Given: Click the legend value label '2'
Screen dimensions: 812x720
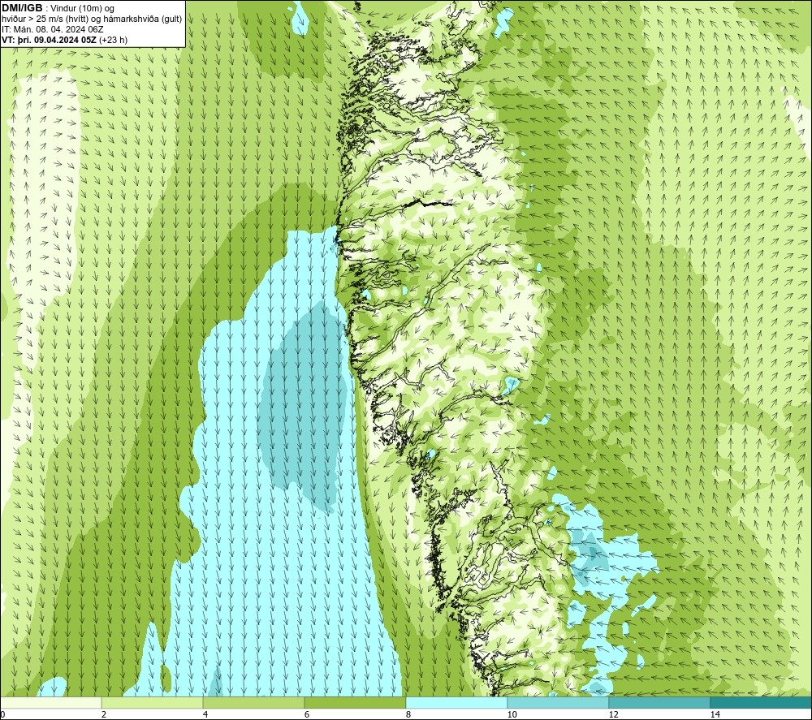Looking at the screenshot, I should tap(104, 714).
